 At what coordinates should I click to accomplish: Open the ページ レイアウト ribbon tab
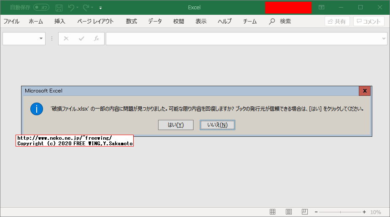[95, 22]
